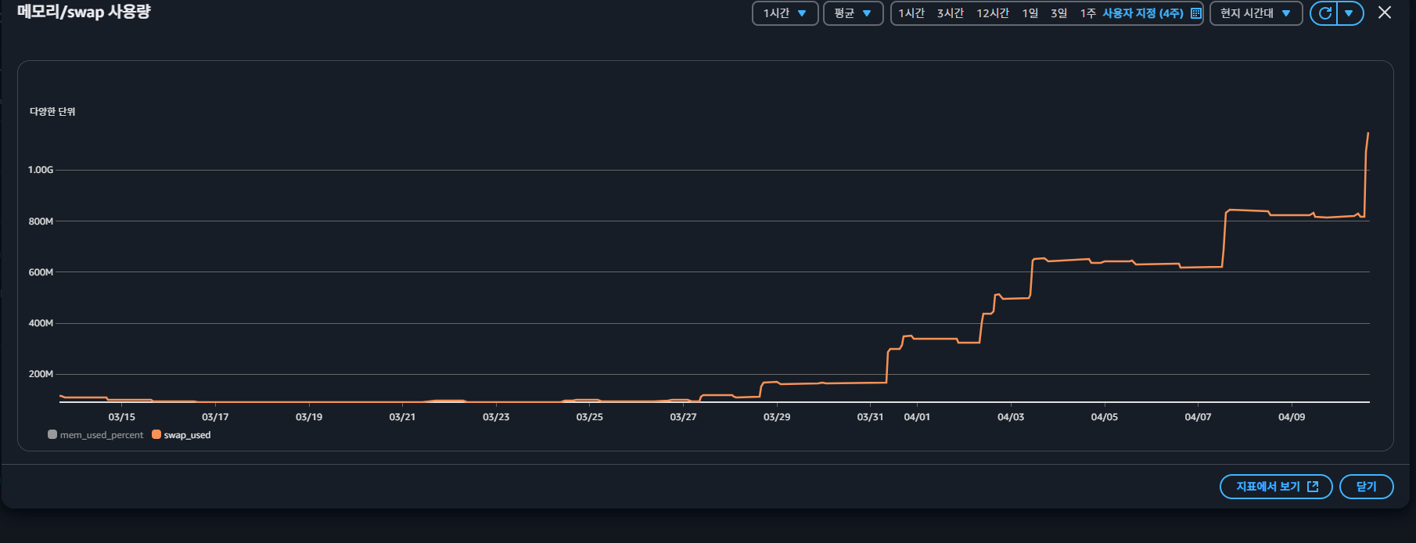
Task: Choose the 12시간 time range
Action: pos(992,13)
